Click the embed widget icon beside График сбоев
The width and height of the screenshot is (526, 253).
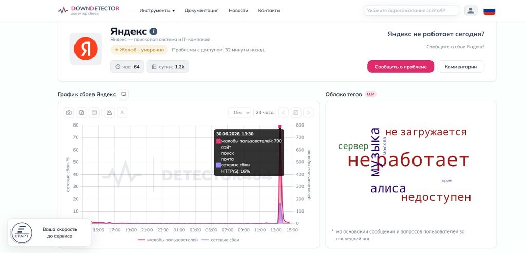tap(124, 94)
